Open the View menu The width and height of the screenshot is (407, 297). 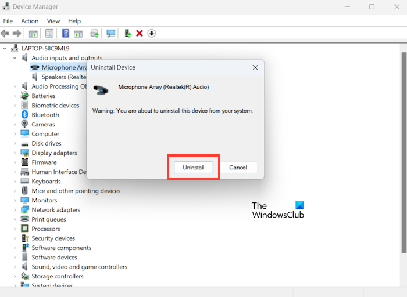point(53,21)
